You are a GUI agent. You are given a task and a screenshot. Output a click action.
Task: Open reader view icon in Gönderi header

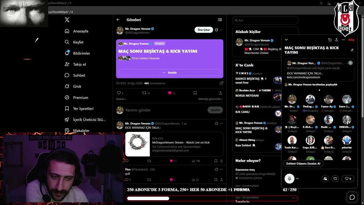[x=220, y=20]
